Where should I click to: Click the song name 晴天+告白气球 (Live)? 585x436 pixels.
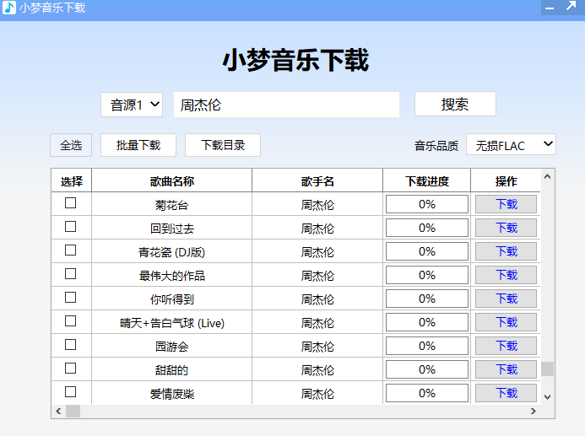pos(172,323)
